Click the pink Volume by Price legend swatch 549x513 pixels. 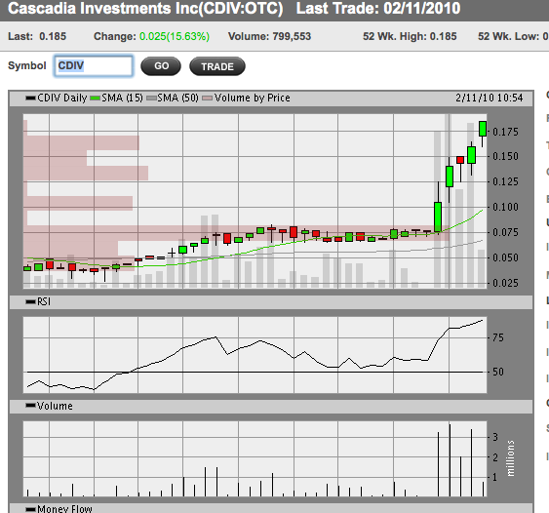[x=208, y=99]
